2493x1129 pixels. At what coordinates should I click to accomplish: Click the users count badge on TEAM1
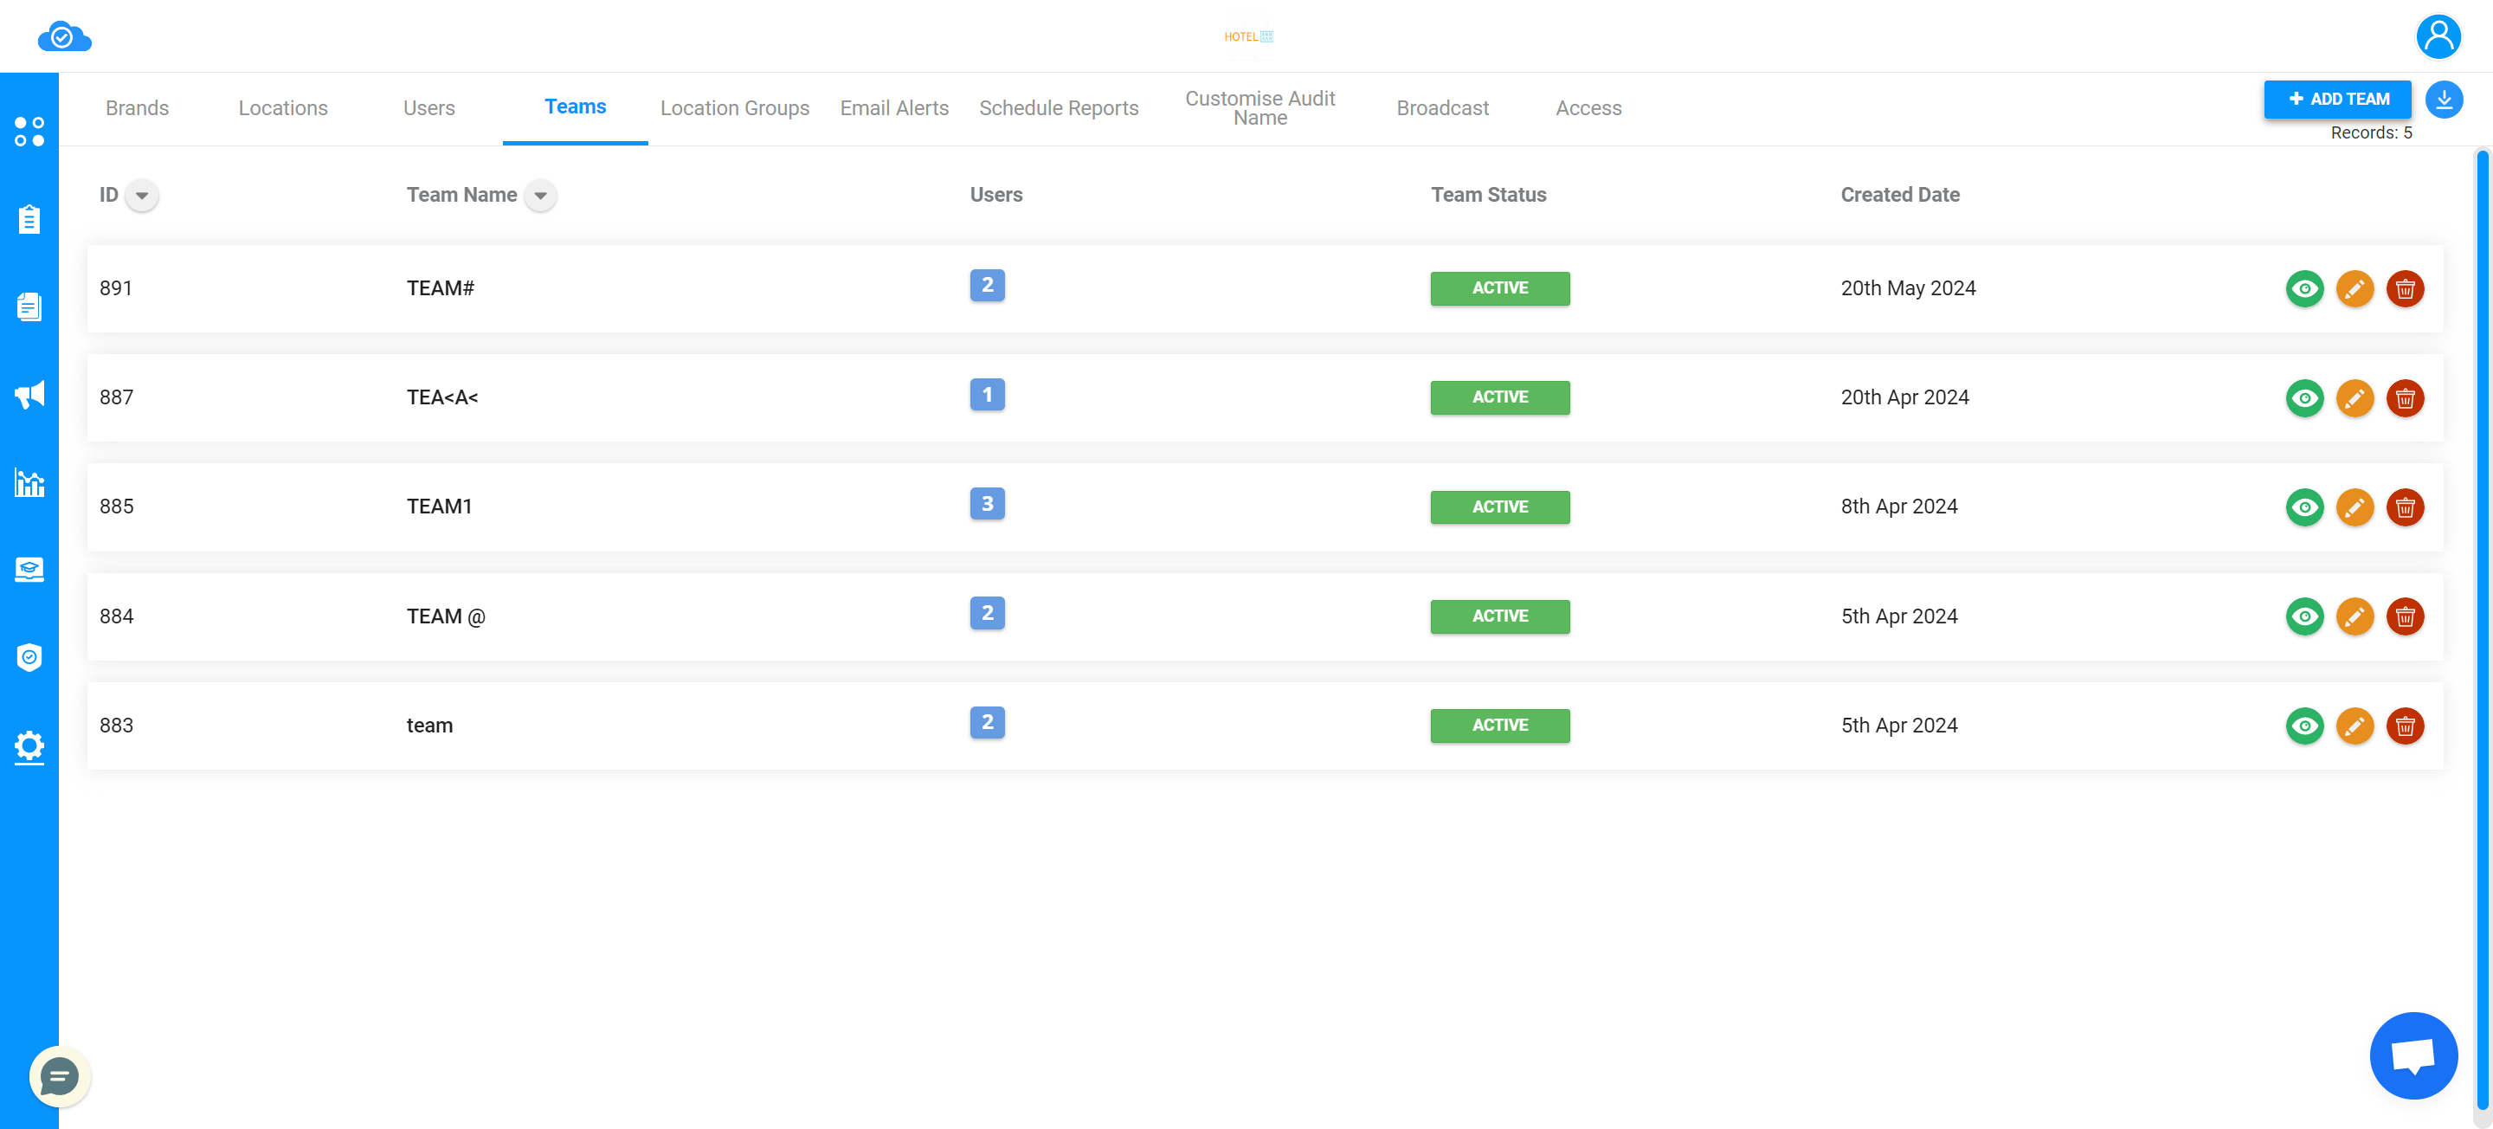click(988, 504)
